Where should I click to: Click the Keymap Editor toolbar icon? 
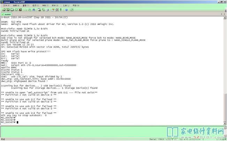pos(57,10)
